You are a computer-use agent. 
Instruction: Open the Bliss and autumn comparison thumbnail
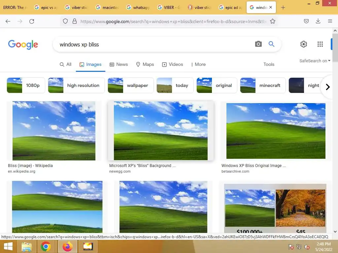(275, 208)
